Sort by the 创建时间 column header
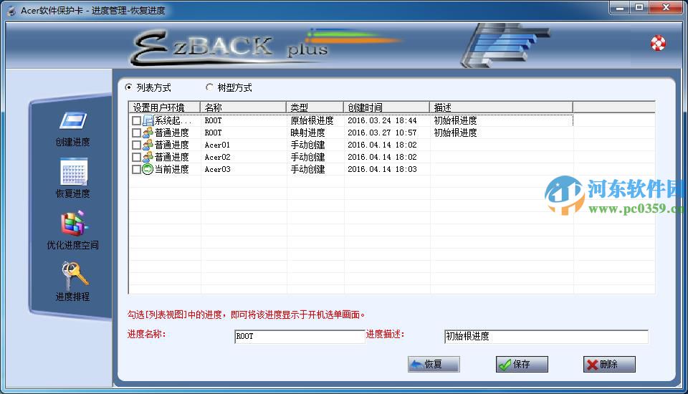This screenshot has height=394, width=688. [x=386, y=107]
